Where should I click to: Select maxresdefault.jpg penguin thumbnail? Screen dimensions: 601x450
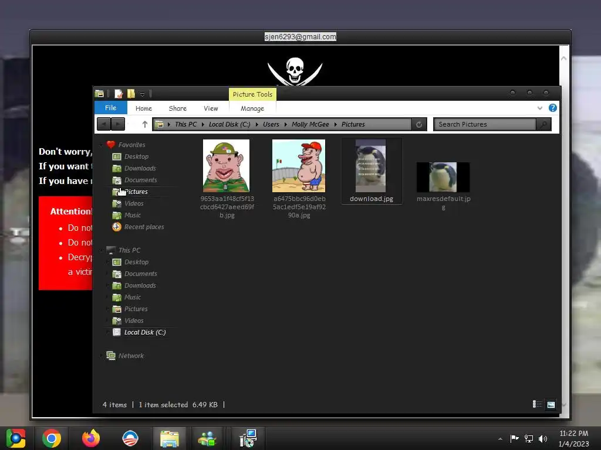(443, 177)
